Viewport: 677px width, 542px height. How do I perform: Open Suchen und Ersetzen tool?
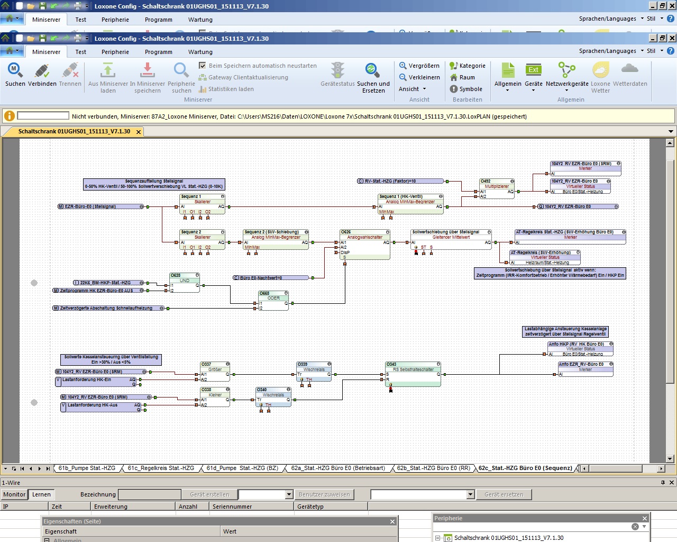click(x=372, y=70)
